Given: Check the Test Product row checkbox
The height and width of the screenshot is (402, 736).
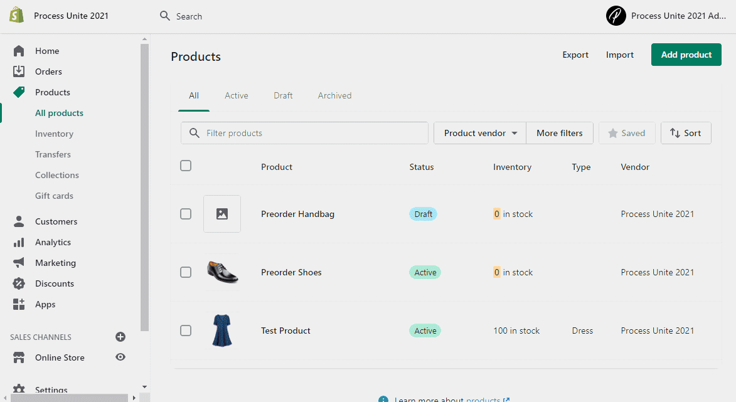Looking at the screenshot, I should [186, 331].
